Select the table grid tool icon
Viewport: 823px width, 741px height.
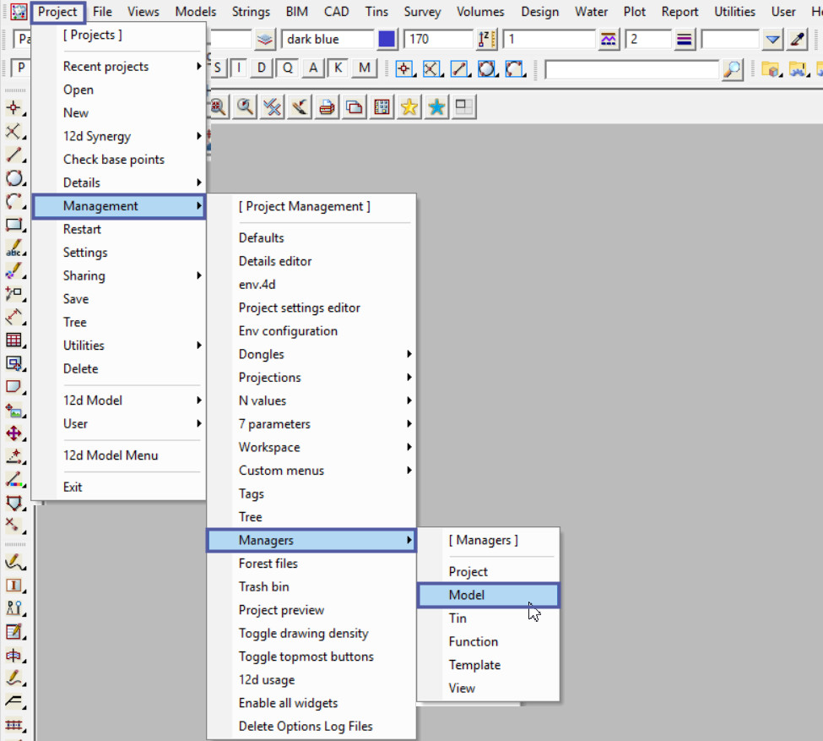14,340
